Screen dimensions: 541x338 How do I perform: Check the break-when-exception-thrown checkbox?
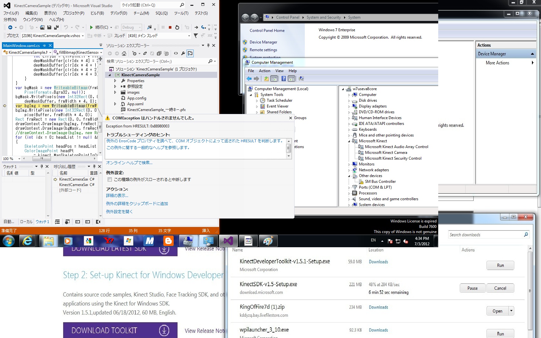tap(110, 180)
